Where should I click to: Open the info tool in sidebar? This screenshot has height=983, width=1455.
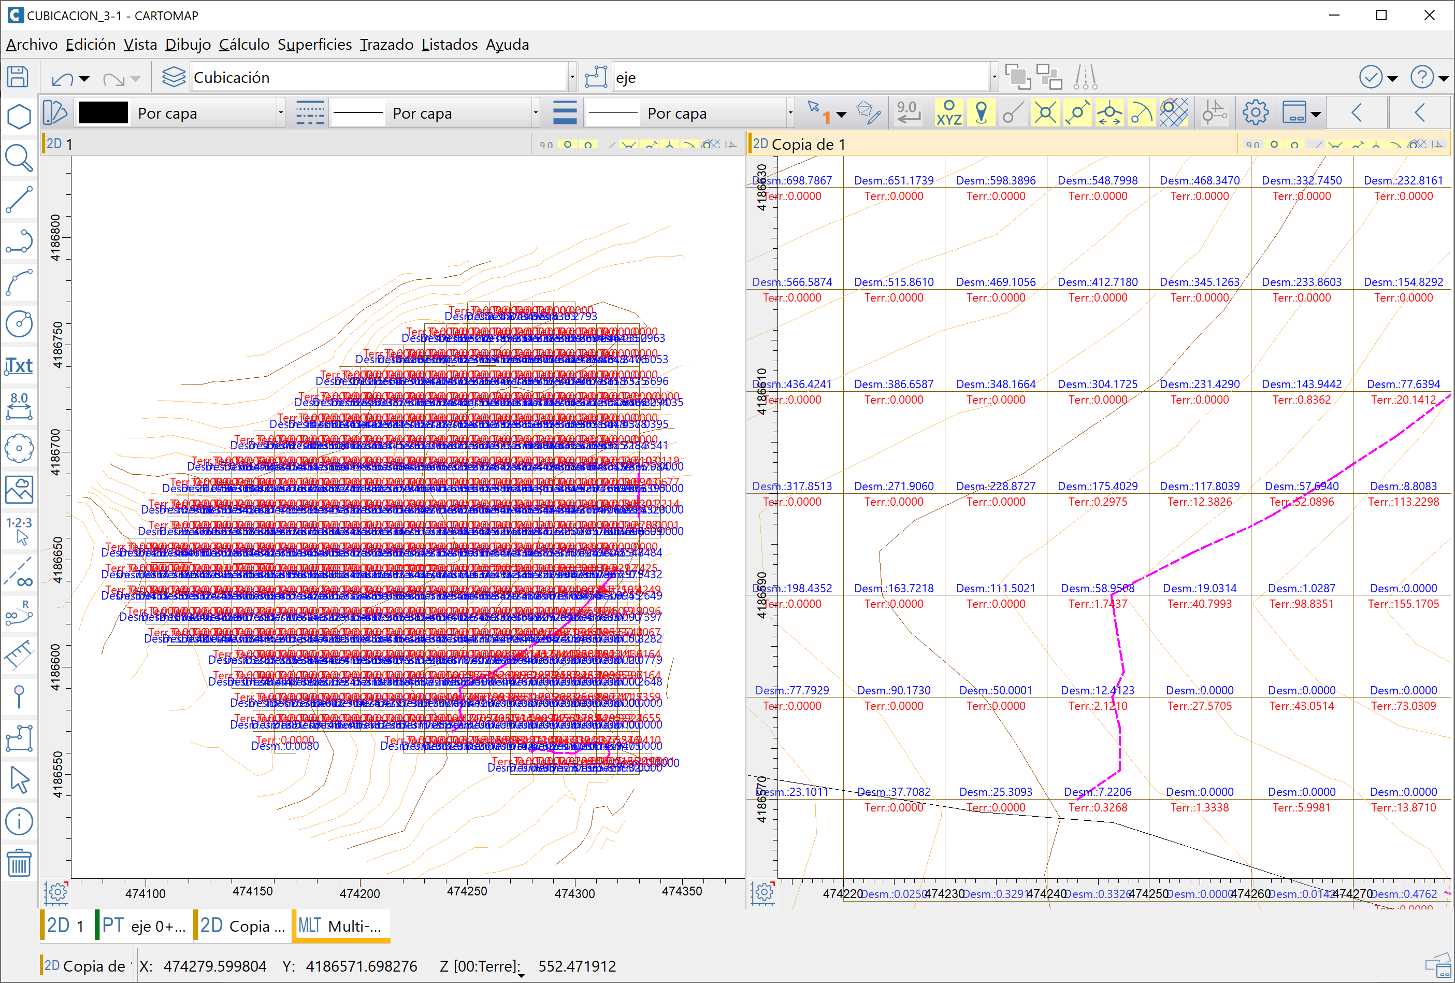(x=19, y=821)
